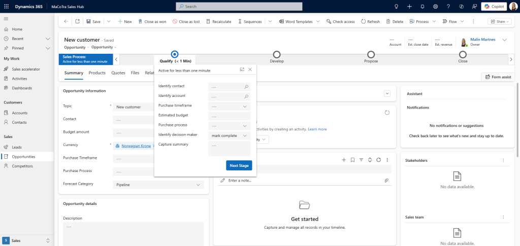Select the Propose stage circle
The image size is (520, 246).
[x=371, y=54]
